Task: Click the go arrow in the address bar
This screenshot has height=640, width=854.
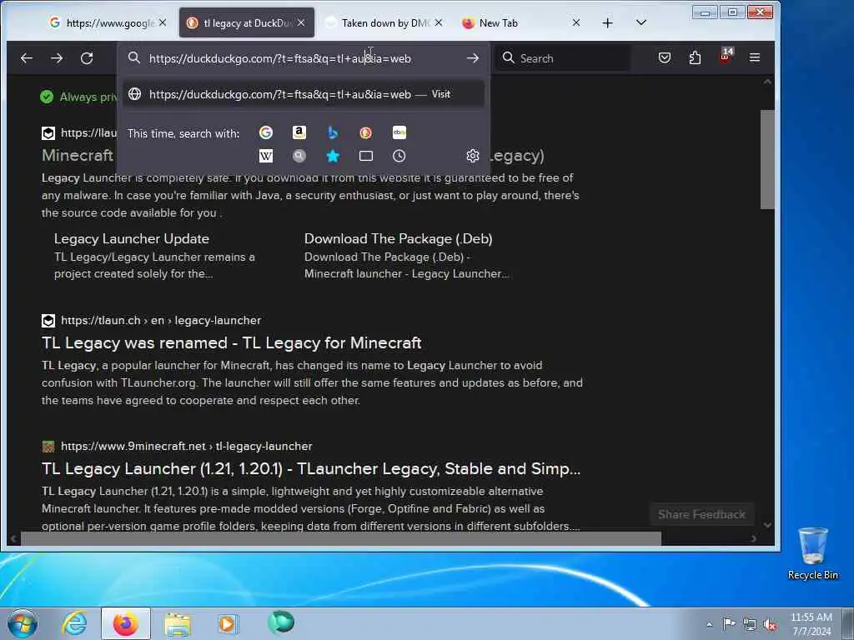Action: pyautogui.click(x=473, y=58)
